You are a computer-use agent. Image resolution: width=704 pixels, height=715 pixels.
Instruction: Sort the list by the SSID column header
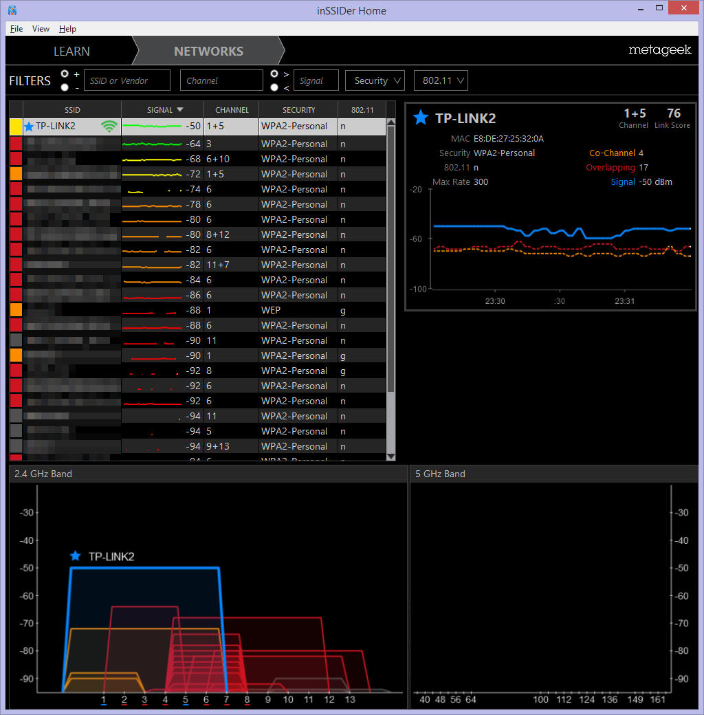click(x=72, y=110)
